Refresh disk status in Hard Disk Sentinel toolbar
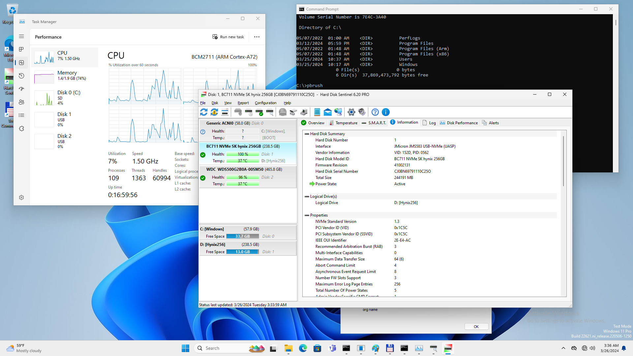 coord(204,112)
